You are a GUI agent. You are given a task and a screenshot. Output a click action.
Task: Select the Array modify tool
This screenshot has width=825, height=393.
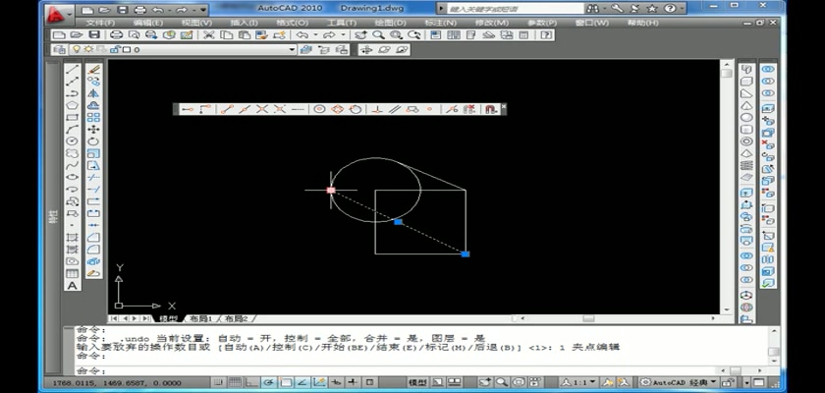93,117
